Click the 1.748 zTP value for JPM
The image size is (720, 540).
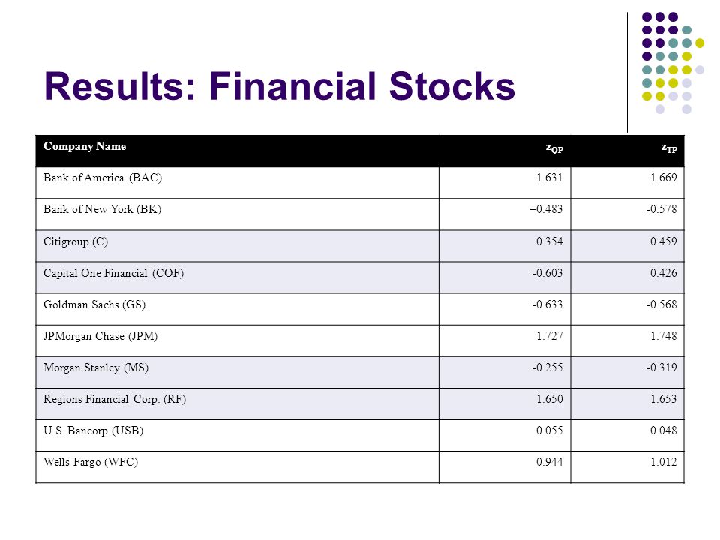click(x=664, y=336)
